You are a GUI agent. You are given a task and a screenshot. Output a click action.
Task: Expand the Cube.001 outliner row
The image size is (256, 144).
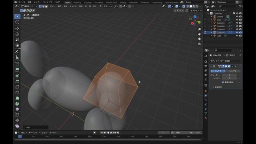pyautogui.click(x=211, y=23)
